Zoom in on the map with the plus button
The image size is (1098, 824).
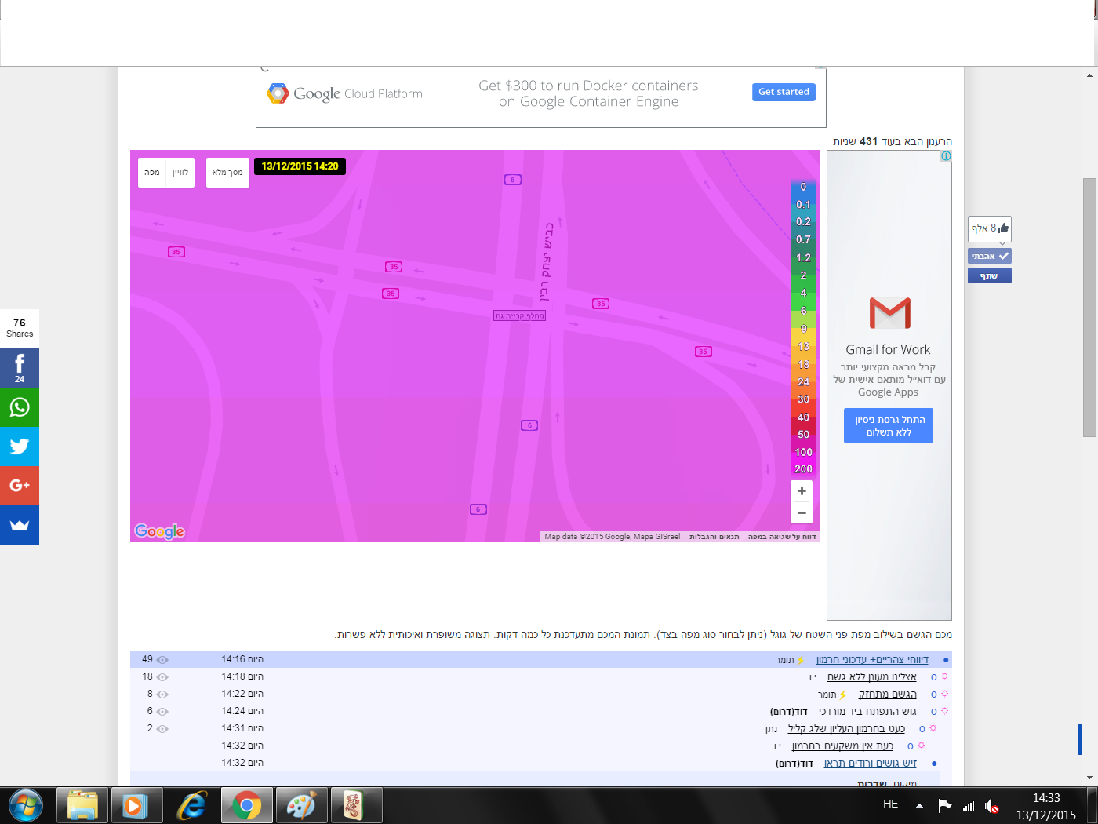coord(802,491)
